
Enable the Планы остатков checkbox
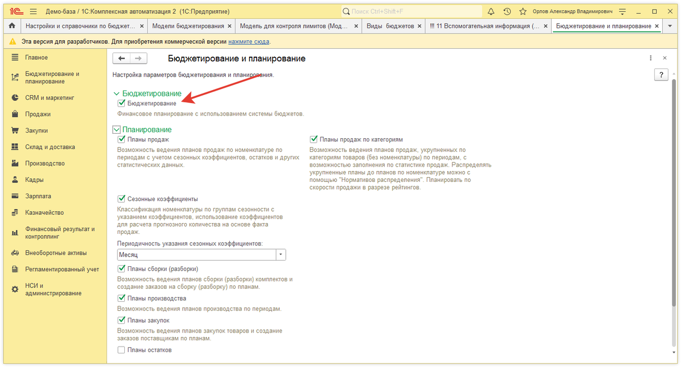[x=121, y=350]
